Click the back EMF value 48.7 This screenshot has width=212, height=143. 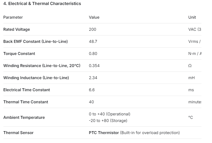[93, 42]
